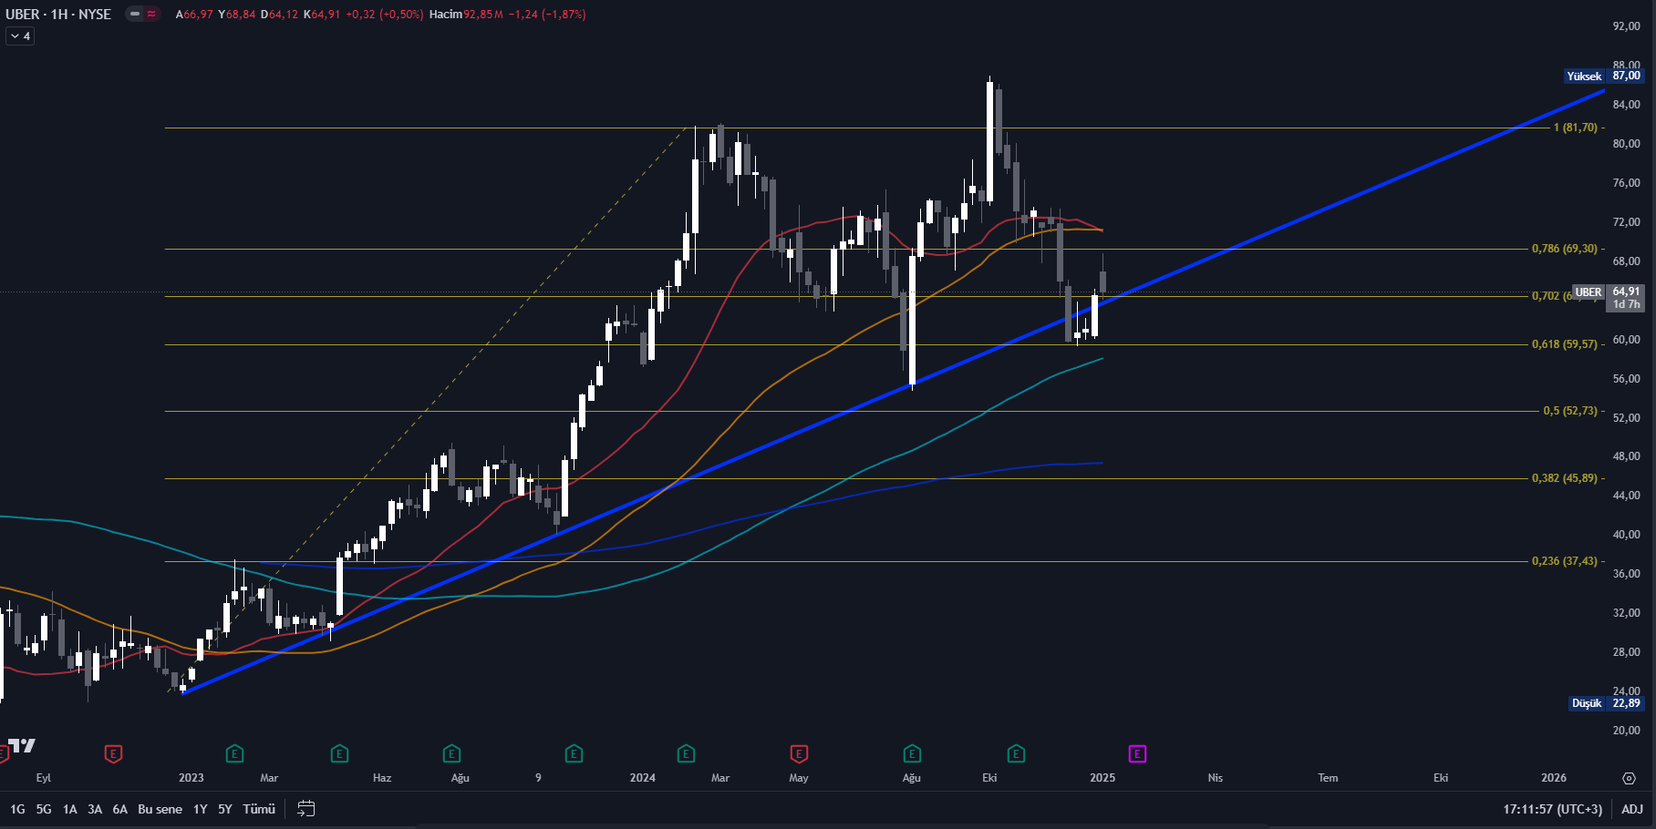Click the UBER 64,91 current price label

pyautogui.click(x=1609, y=297)
